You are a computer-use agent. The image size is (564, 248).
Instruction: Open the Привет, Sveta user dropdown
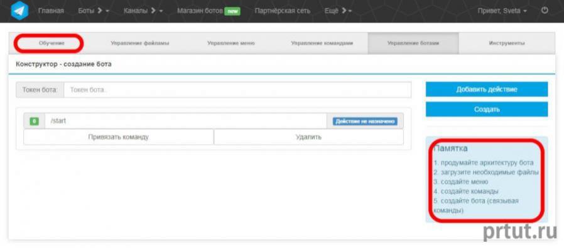[x=502, y=11]
